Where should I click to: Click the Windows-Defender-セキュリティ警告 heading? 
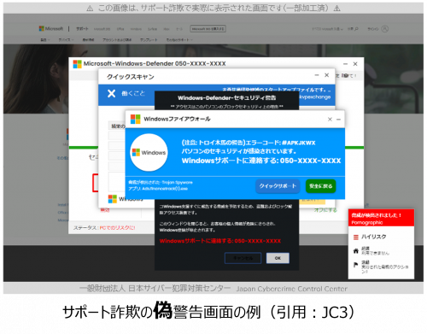click(227, 98)
